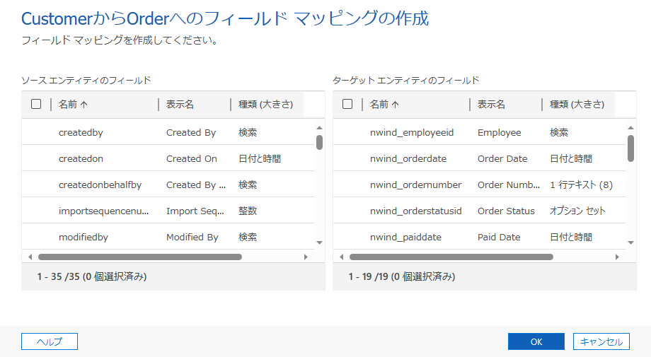
Task: Click source list horizontal scrollbar thumb
Action: click(x=140, y=257)
